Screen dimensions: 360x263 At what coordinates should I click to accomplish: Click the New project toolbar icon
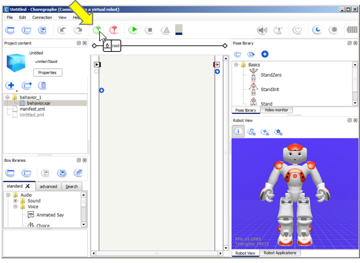[x=10, y=30]
